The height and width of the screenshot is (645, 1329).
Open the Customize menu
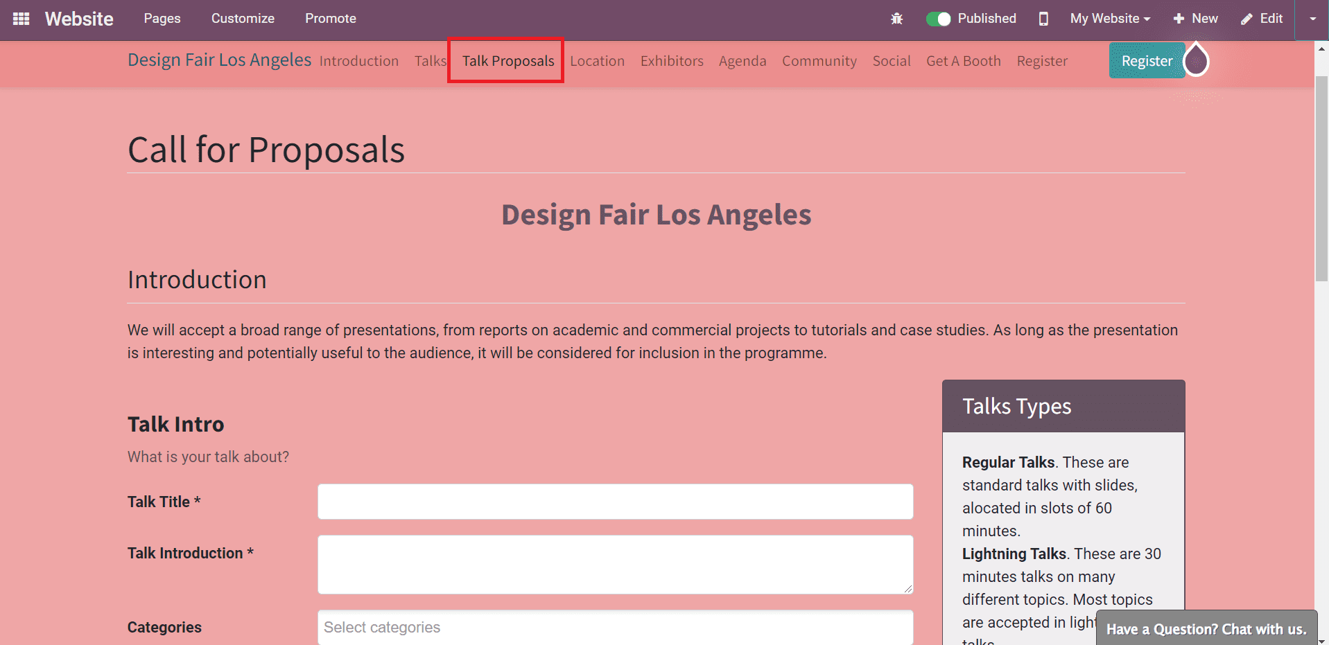click(243, 19)
